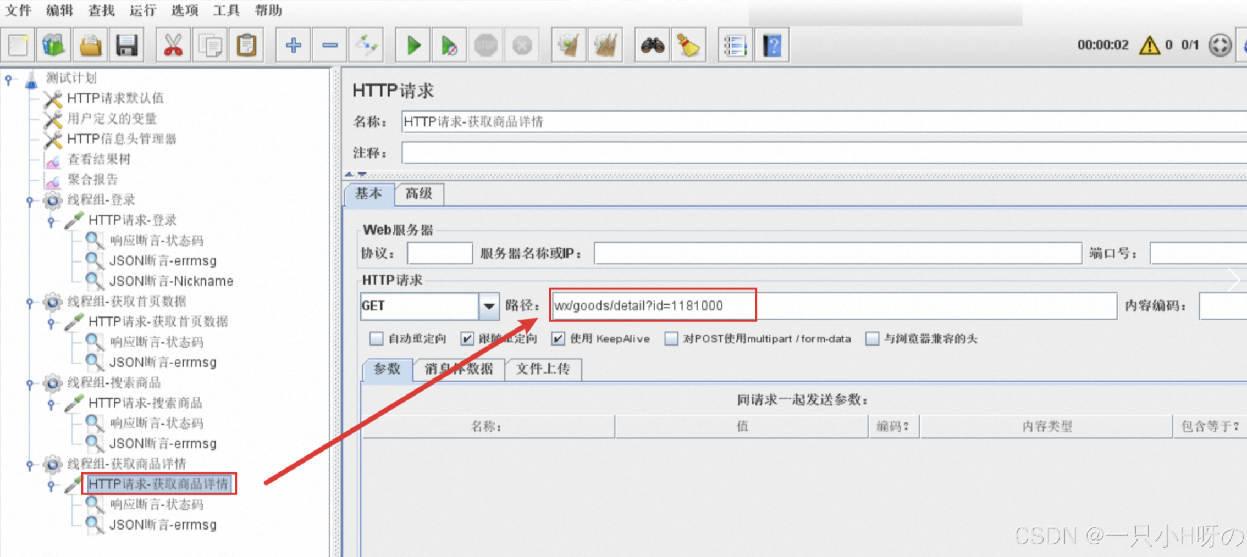Screen dimensions: 1247x557
Task: Switch to the 文件上传 tab
Action: coord(543,369)
